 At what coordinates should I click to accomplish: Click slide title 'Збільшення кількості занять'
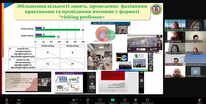click(82, 12)
